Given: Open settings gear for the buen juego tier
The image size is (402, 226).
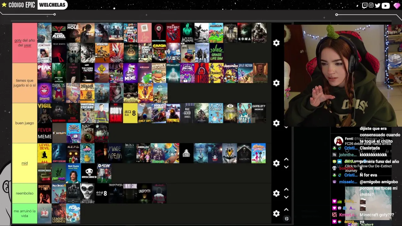Looking at the screenshot, I should pyautogui.click(x=276, y=123).
